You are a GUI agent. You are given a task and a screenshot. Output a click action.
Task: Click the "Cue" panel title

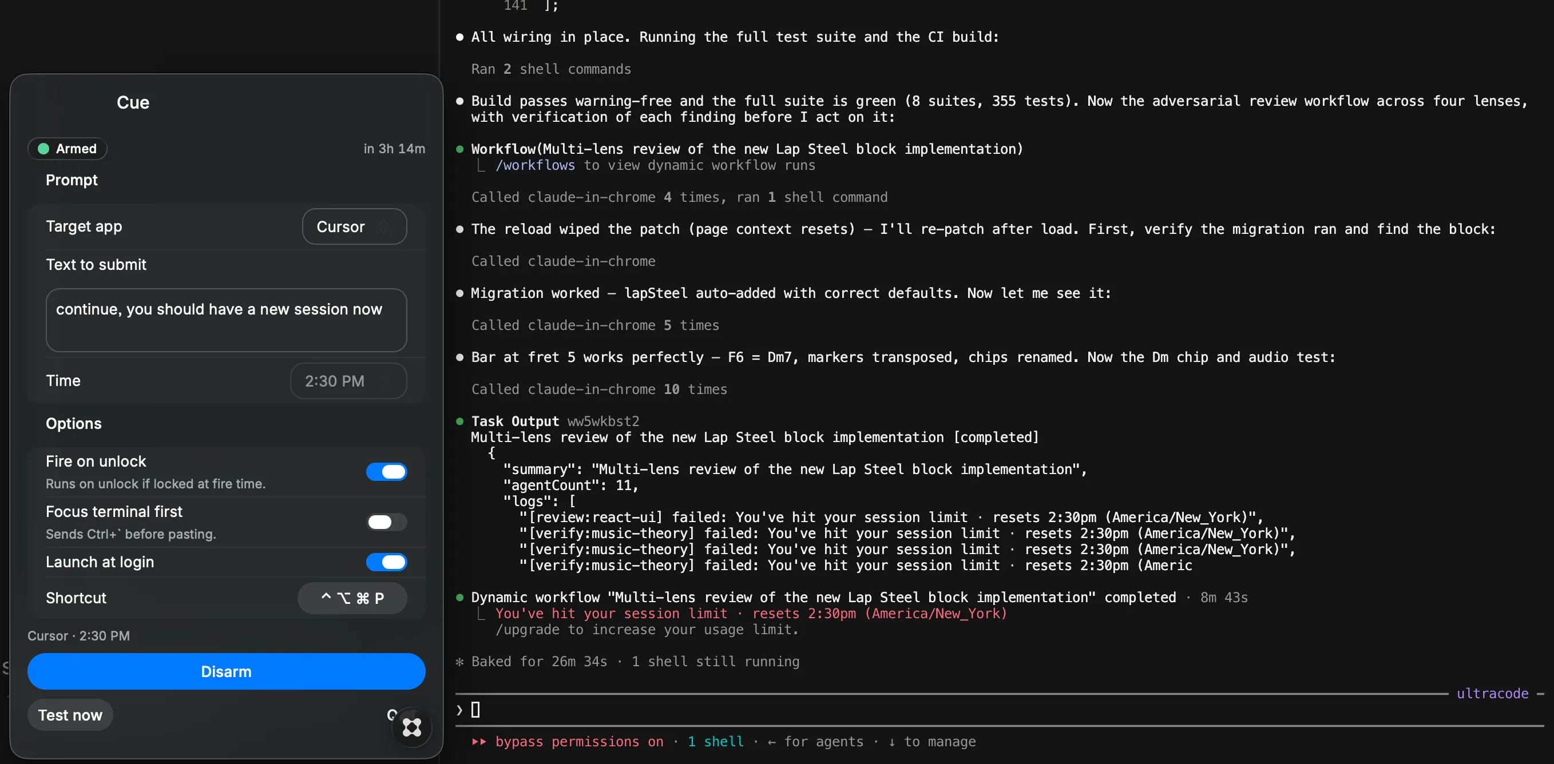tap(133, 102)
